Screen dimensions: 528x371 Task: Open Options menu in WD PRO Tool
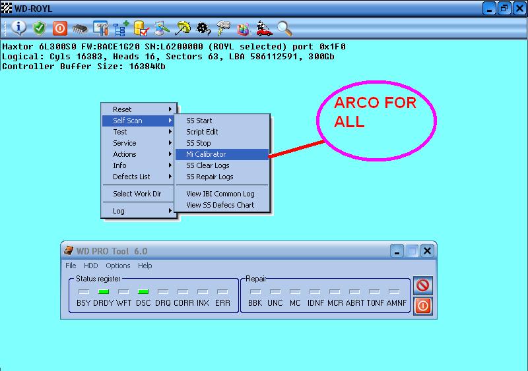(x=118, y=266)
